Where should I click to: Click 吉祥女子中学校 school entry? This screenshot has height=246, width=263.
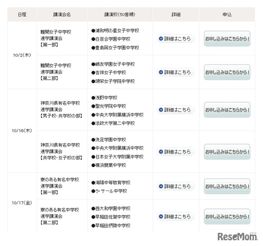coord(108,73)
